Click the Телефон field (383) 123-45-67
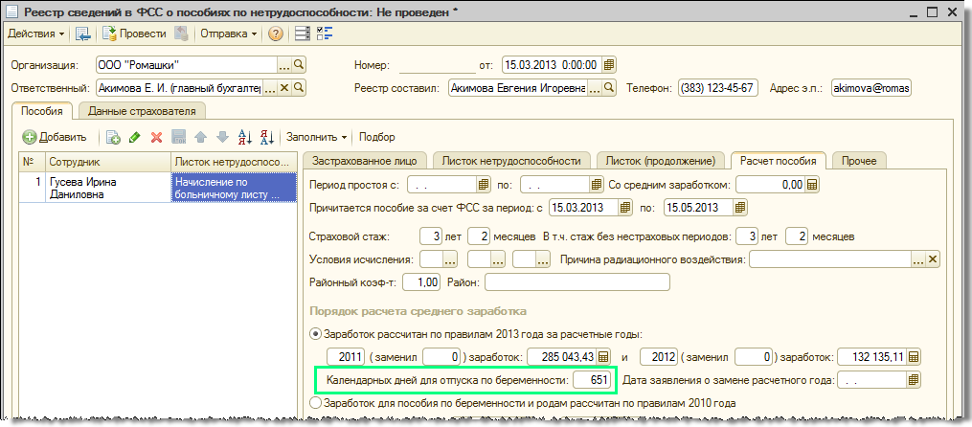Viewport: 972px width, 427px height. point(717,87)
